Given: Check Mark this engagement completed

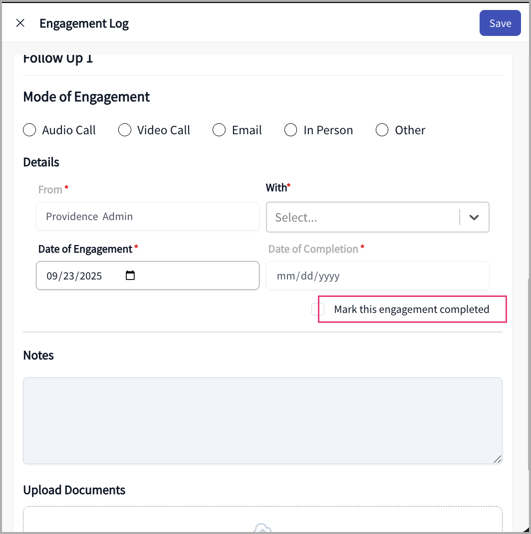Looking at the screenshot, I should 318,309.
